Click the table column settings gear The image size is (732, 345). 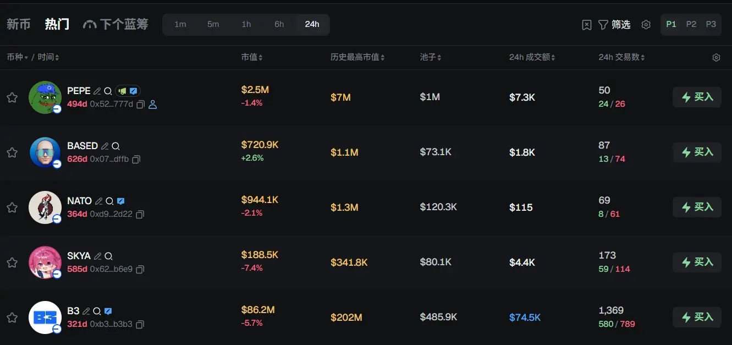[x=716, y=58]
